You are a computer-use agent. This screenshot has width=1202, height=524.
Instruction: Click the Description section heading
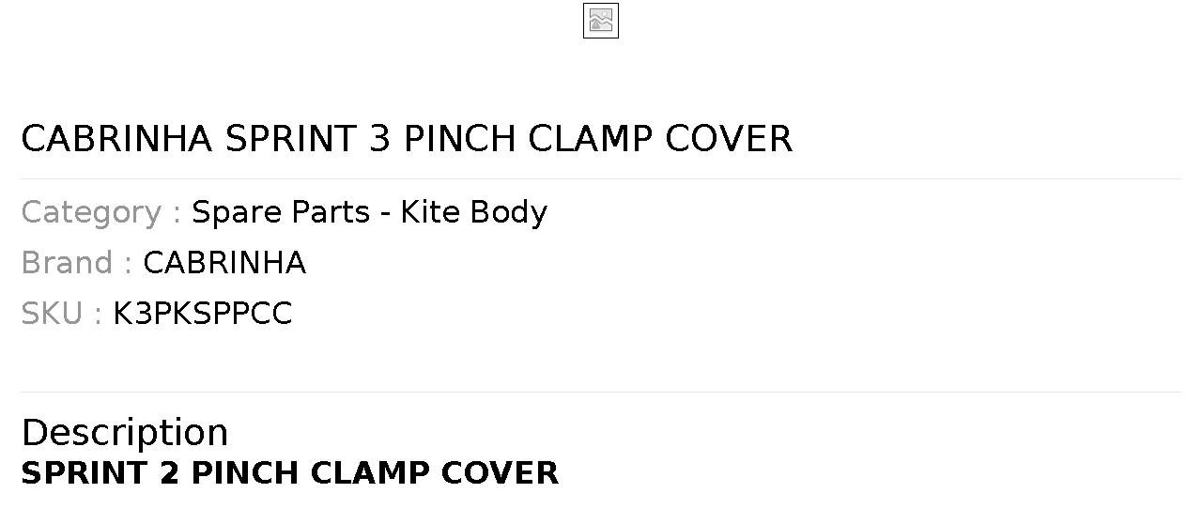(125, 432)
